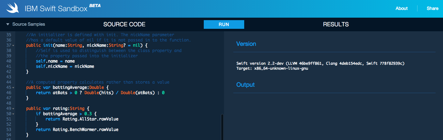Viewport: 443px width, 140px height.
Task: Click the BETA label beside the title
Action: (95, 6)
